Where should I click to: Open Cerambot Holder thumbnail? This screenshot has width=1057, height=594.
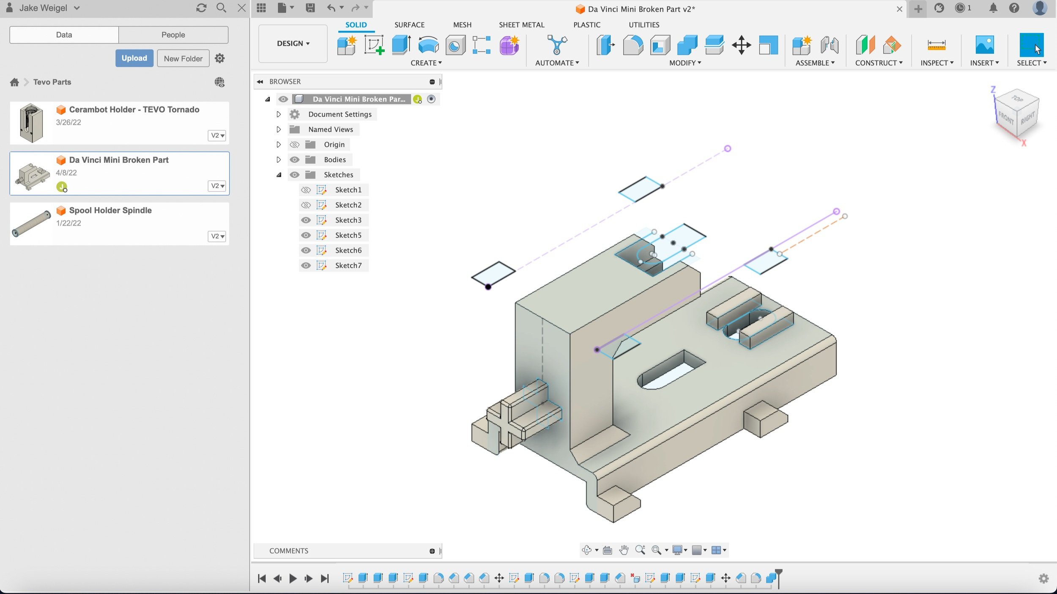[31, 123]
